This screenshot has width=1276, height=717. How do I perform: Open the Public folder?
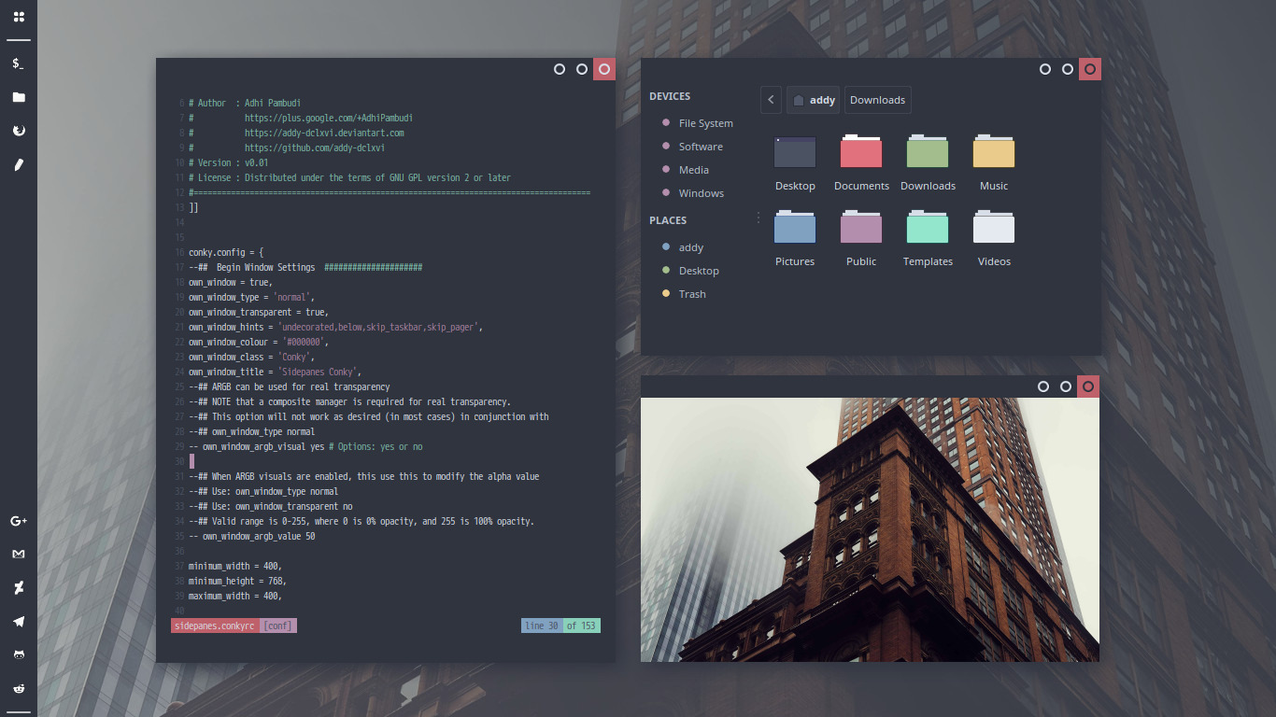[861, 228]
